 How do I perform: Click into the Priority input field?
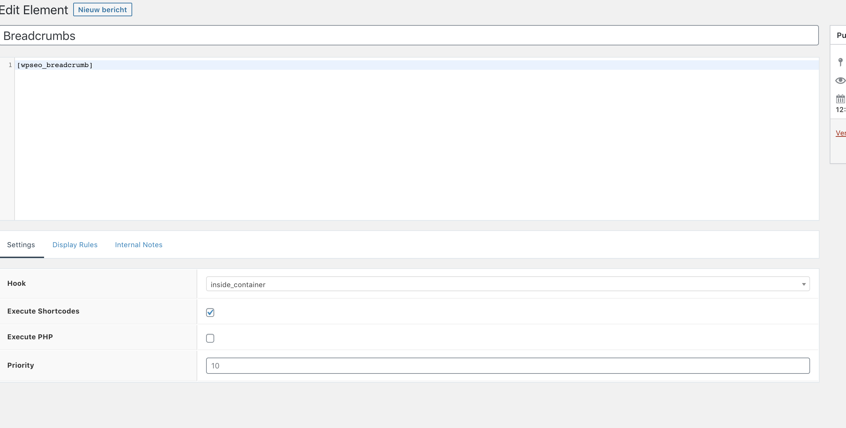[507, 366]
